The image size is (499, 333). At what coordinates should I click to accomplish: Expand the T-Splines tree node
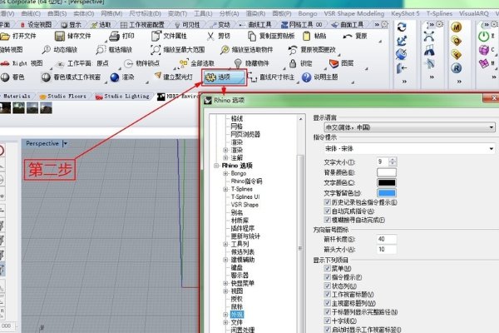(225, 189)
